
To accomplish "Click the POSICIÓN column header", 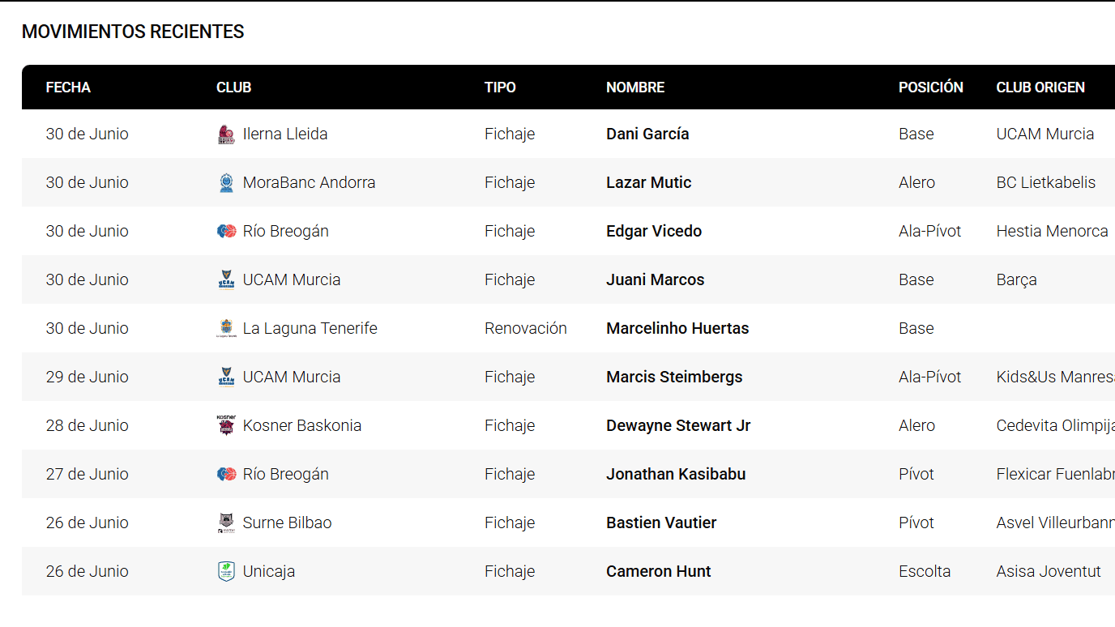I will (x=931, y=87).
